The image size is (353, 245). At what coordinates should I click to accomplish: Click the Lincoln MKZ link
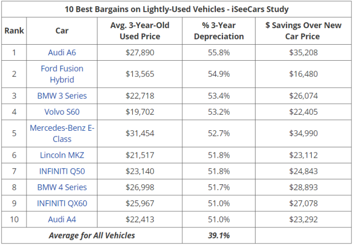[62, 155]
